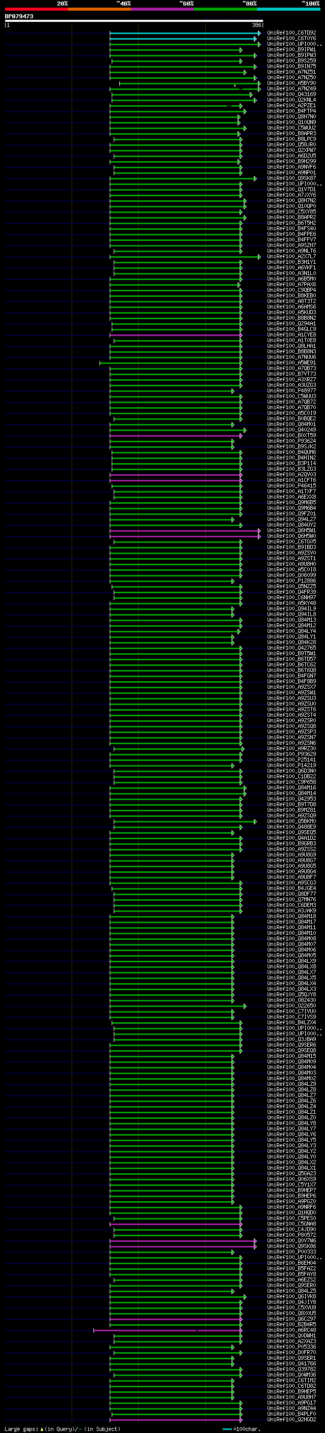Screen dimensions: 325x1433
Task: Click the UniRef100_A7JXY6 entry
Action: (x=291, y=195)
